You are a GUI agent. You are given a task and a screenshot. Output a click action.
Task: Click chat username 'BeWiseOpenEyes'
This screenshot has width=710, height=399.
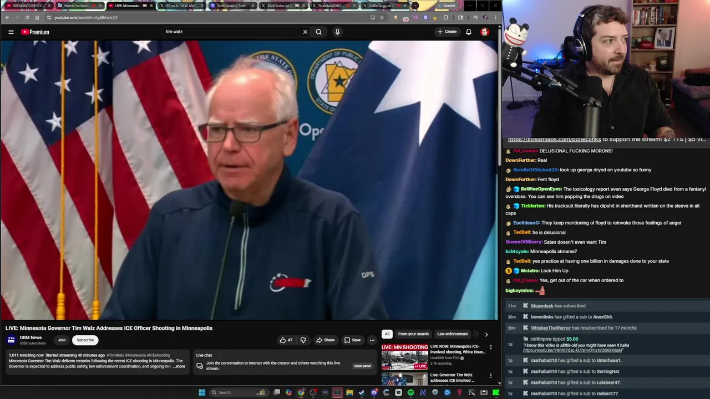point(541,189)
